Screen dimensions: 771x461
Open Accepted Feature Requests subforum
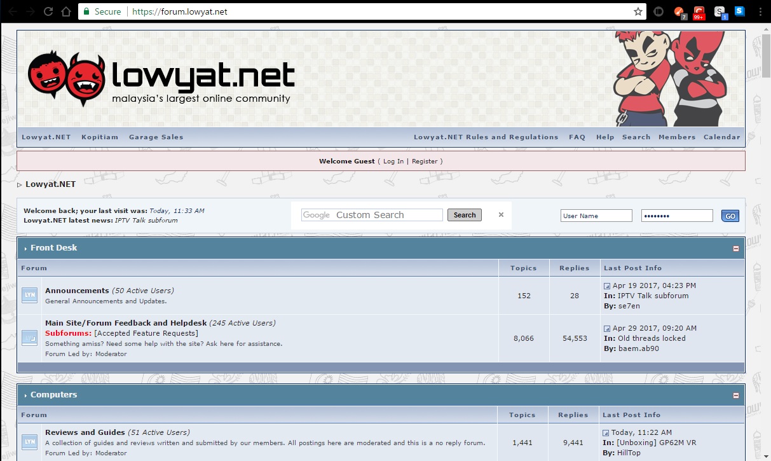coord(146,333)
